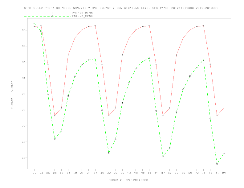Screen dimensions: 244x188
Task: Click x-axis tick label 72
Action: point(197,173)
